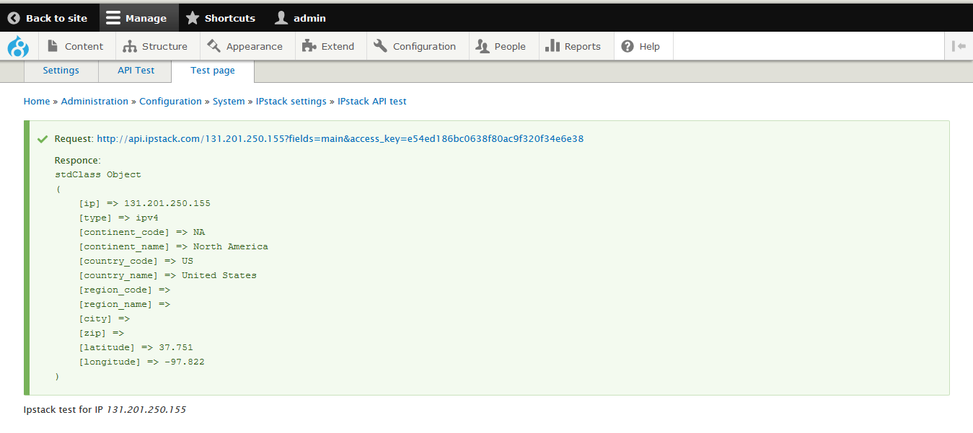The image size is (973, 433).
Task: Click the '[latitude] => 37.751' line
Action: click(x=136, y=347)
